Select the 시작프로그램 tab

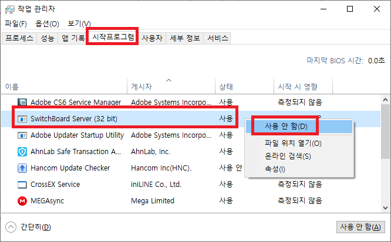tap(113, 37)
